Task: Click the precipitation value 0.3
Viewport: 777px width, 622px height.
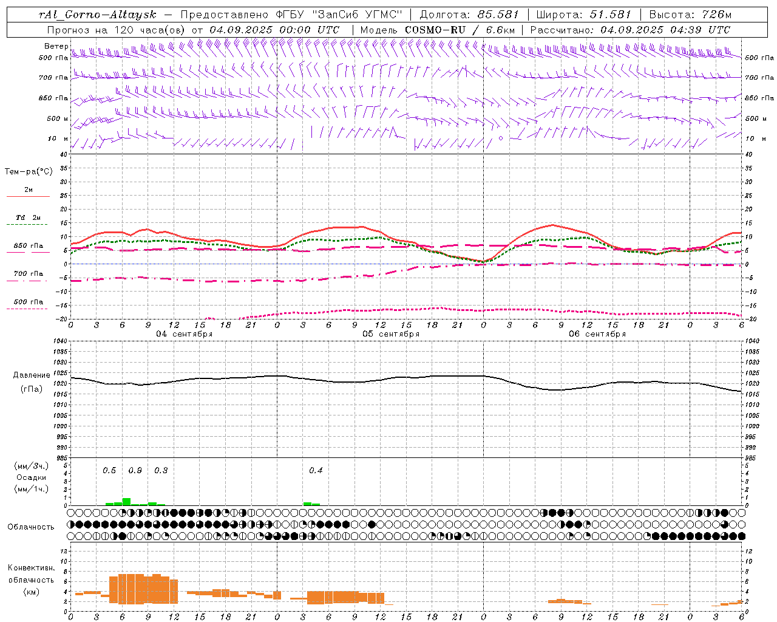Action: pyautogui.click(x=161, y=471)
